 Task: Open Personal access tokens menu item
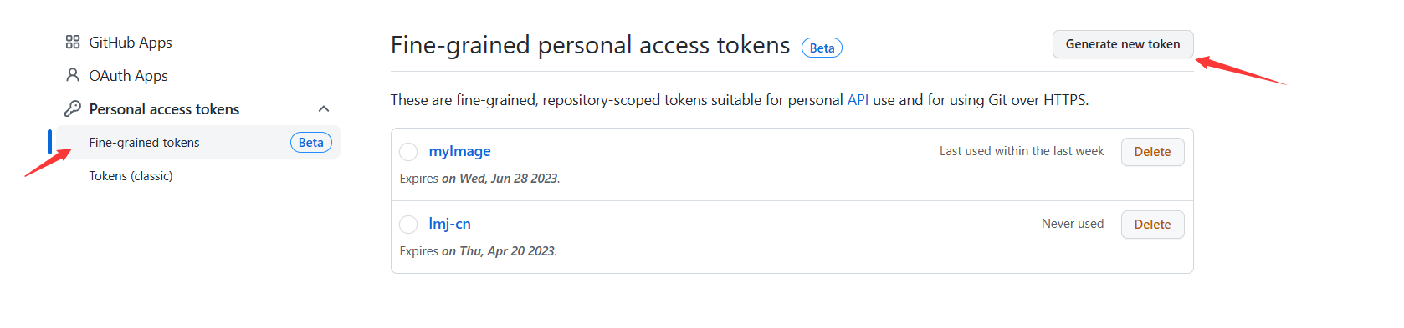(x=164, y=109)
